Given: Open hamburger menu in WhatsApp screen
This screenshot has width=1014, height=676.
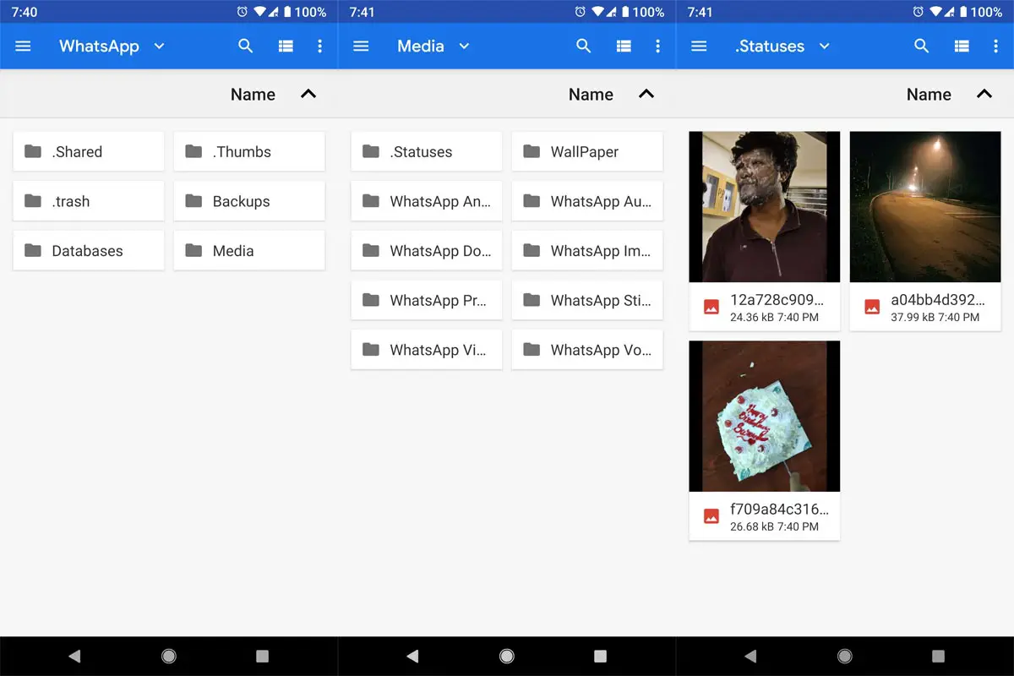Looking at the screenshot, I should pos(23,46).
